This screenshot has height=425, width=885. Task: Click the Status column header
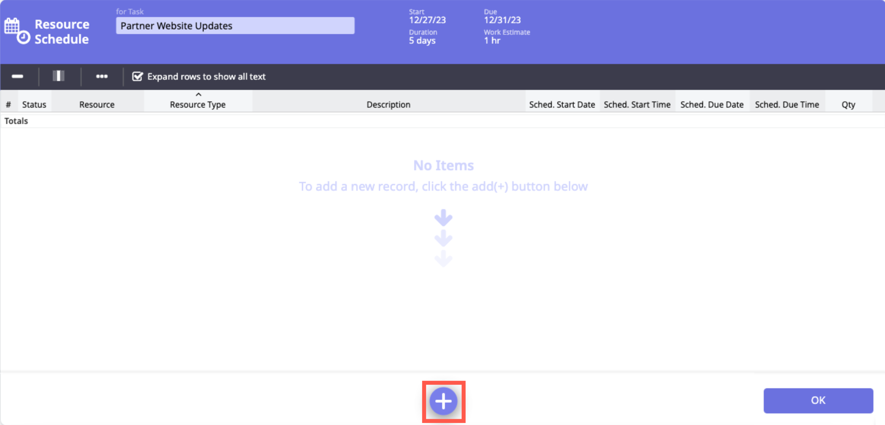point(34,105)
